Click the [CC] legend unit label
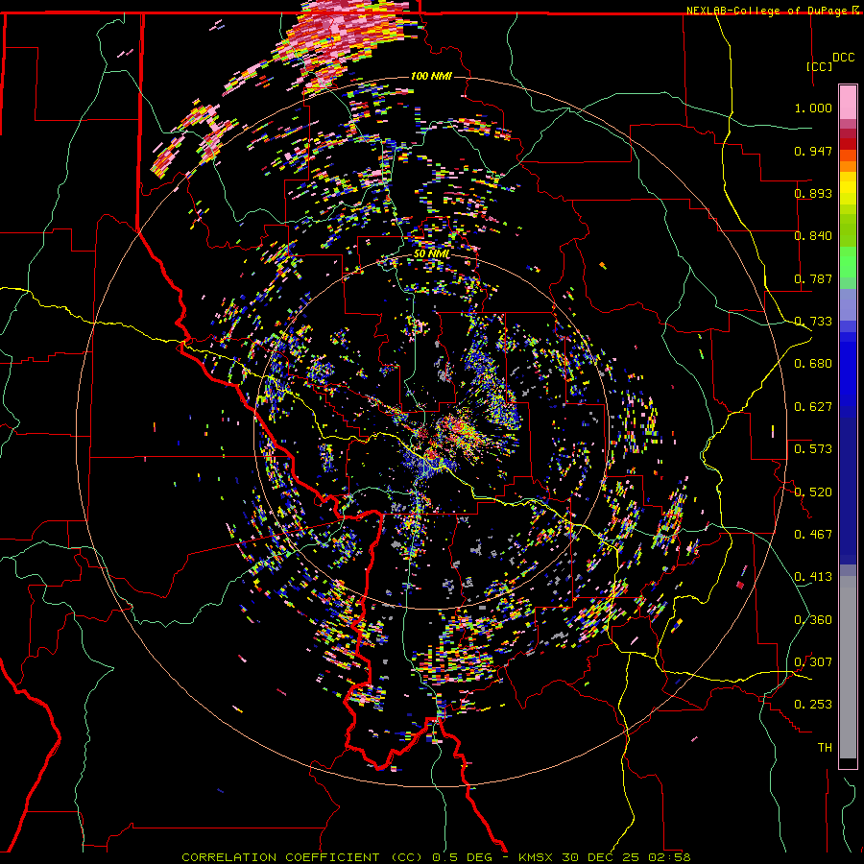Image resolution: width=864 pixels, height=864 pixels. pyautogui.click(x=820, y=66)
